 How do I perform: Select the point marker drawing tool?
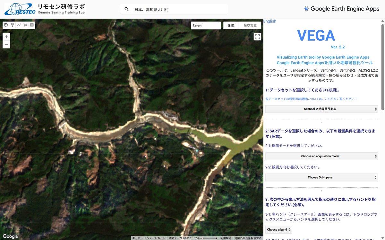coord(13,25)
